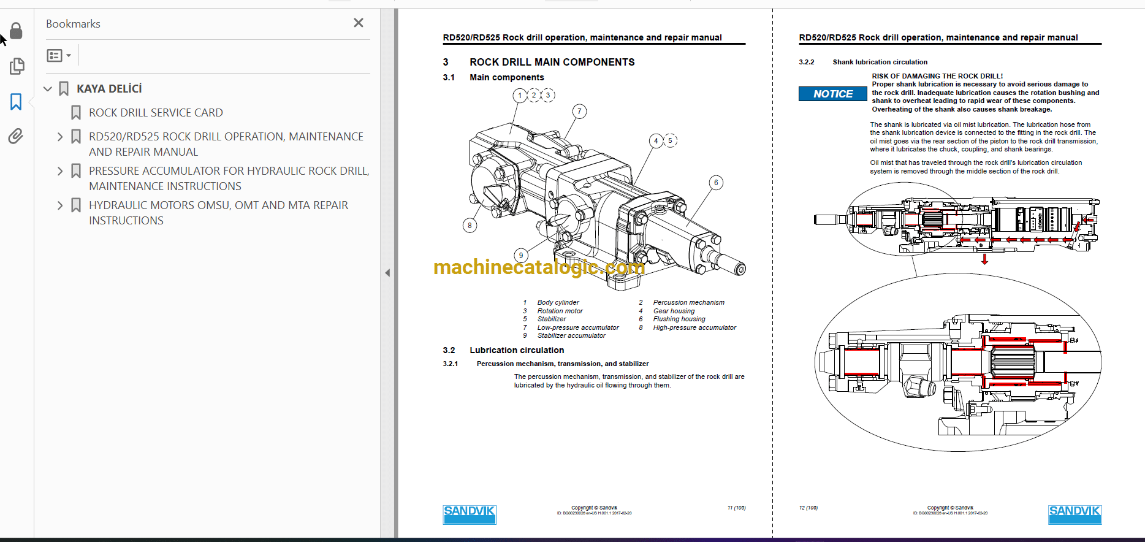The height and width of the screenshot is (542, 1145).
Task: Open the bookmark options dropdown menu
Action: pos(59,56)
